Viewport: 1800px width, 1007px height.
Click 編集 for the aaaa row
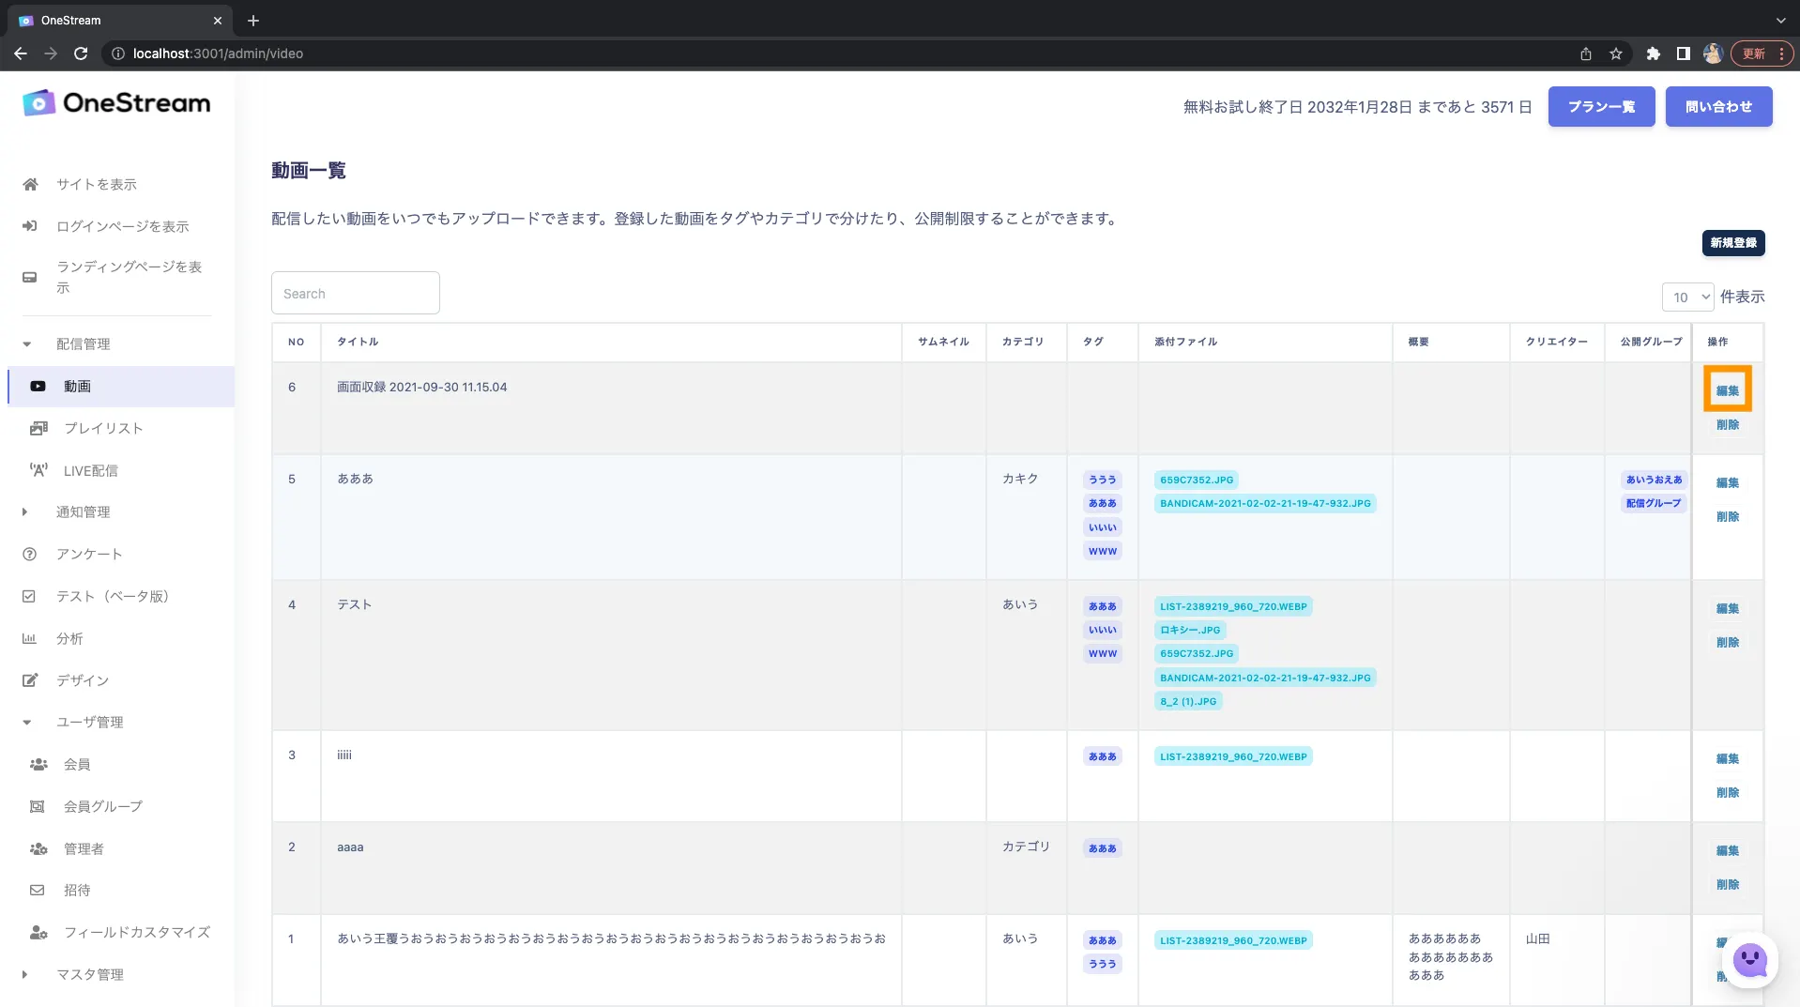(x=1727, y=850)
